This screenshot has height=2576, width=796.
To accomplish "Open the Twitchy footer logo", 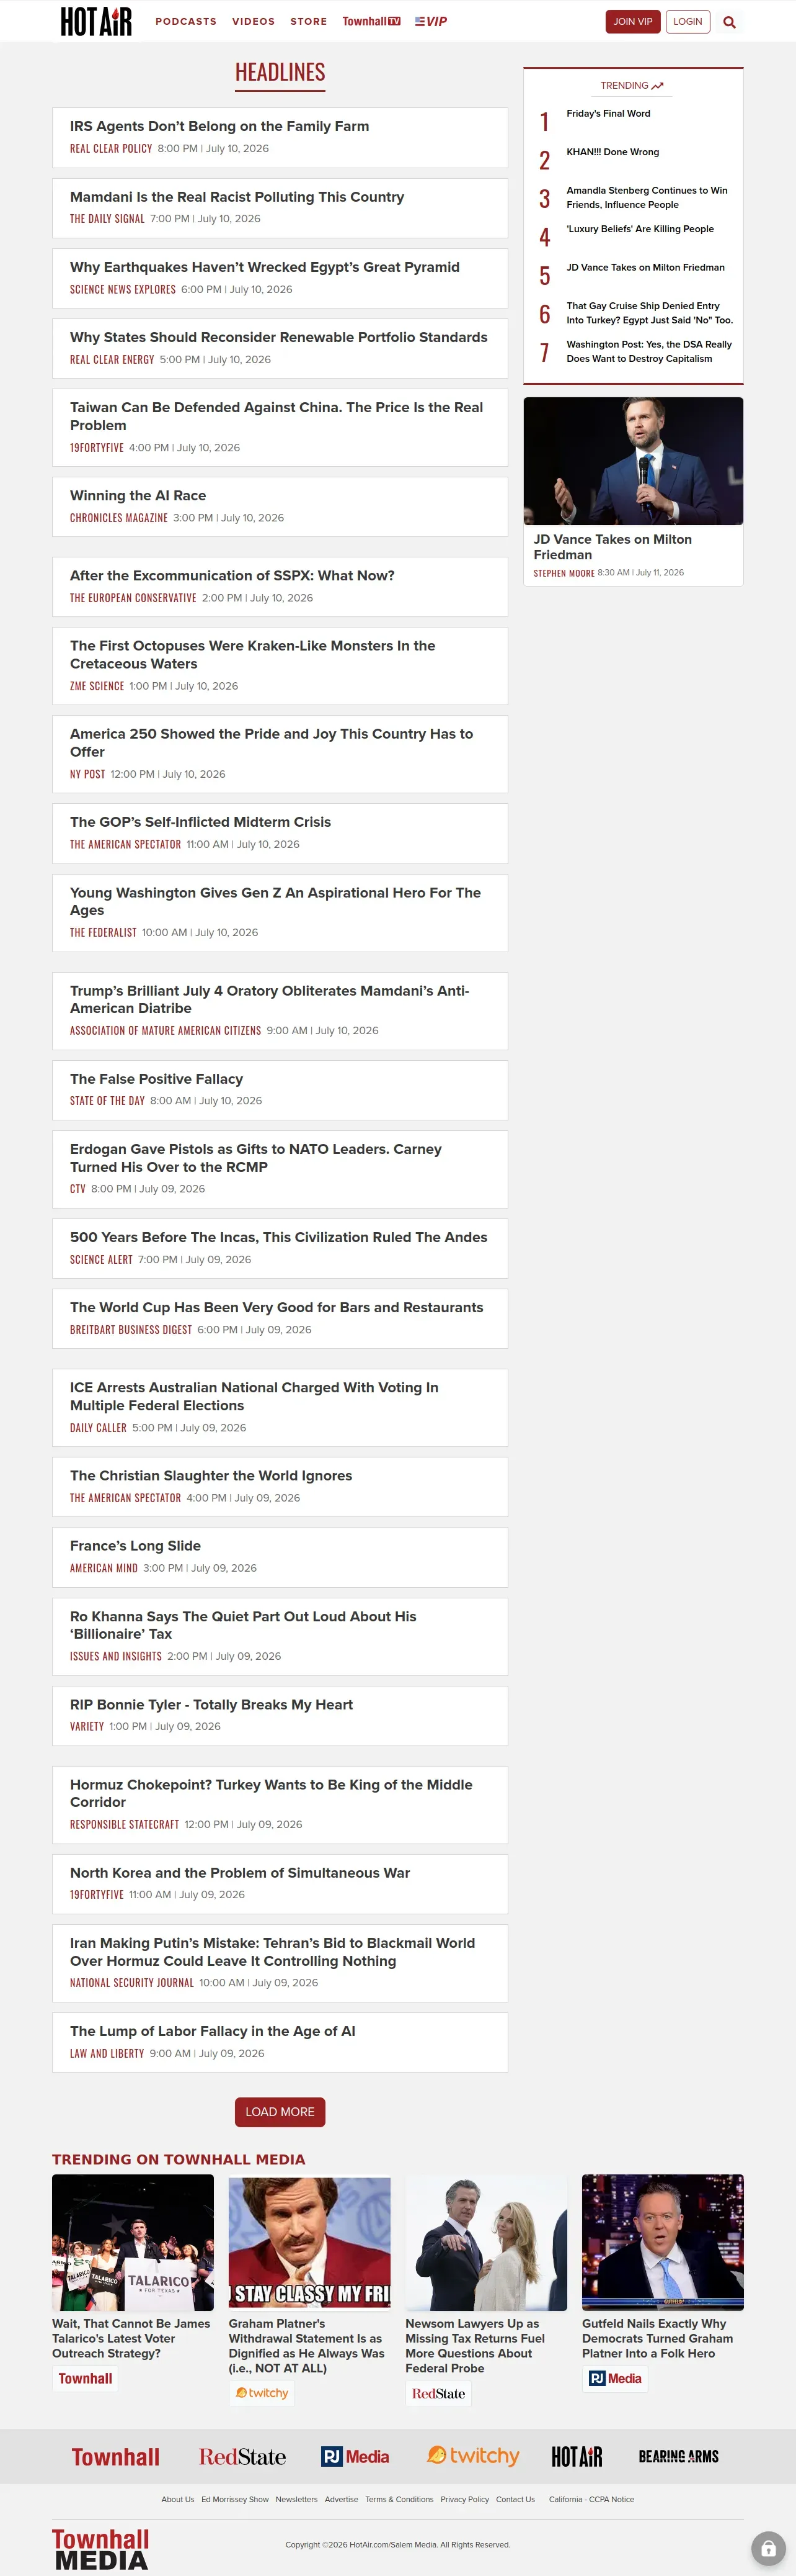I will tap(474, 2455).
